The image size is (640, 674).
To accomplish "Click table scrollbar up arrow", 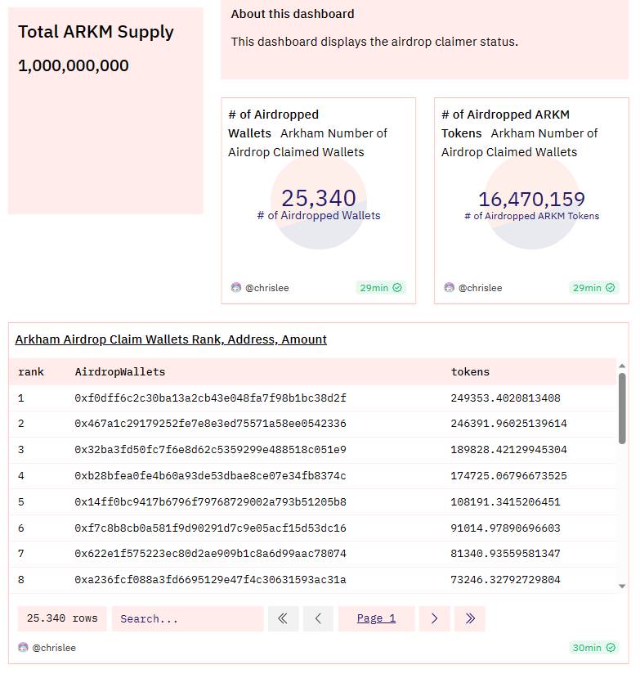I will click(622, 366).
